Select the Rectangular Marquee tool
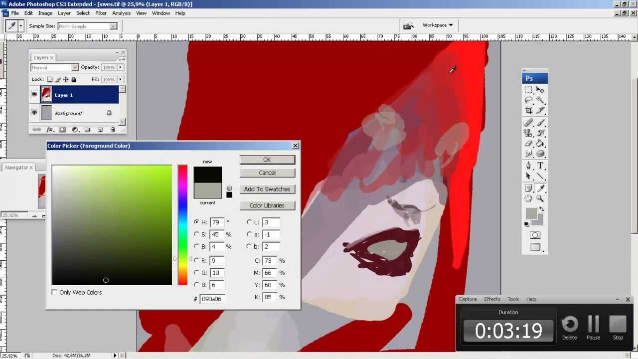Image resolution: width=638 pixels, height=359 pixels. click(528, 90)
